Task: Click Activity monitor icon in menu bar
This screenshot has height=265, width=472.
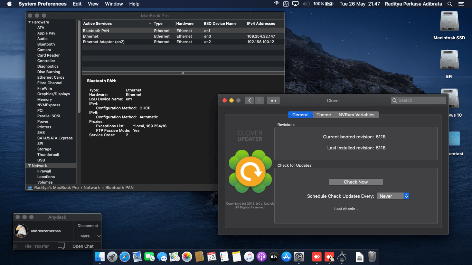Action: [286, 4]
